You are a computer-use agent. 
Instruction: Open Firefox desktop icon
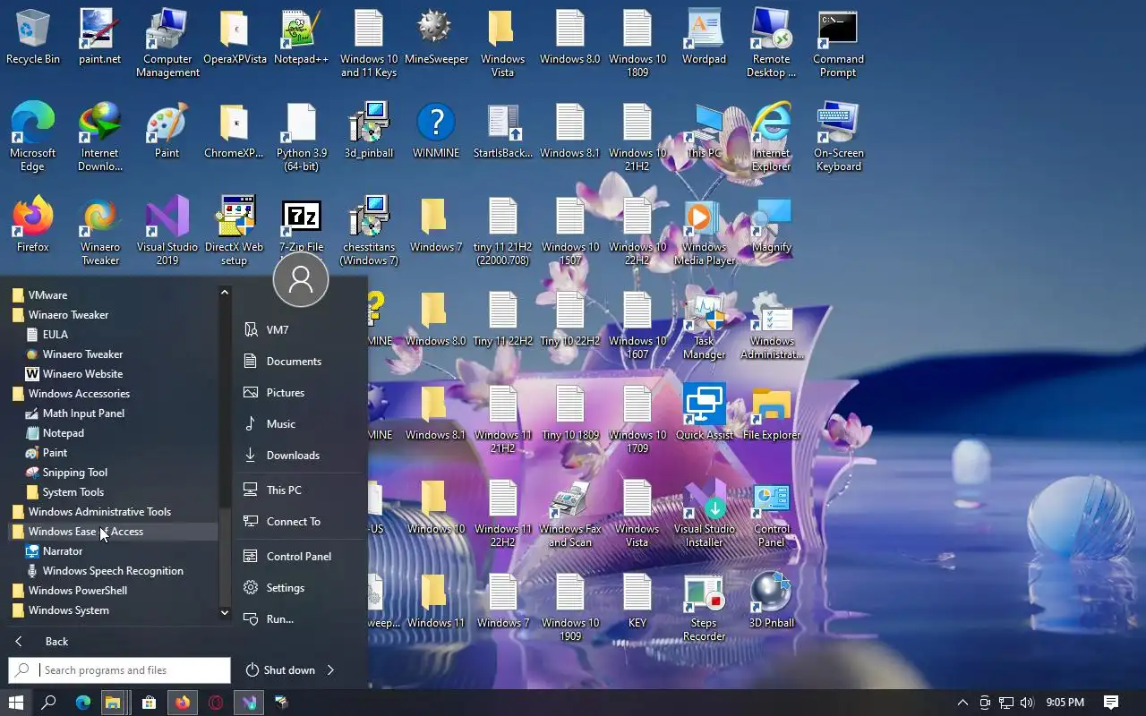pos(33,225)
